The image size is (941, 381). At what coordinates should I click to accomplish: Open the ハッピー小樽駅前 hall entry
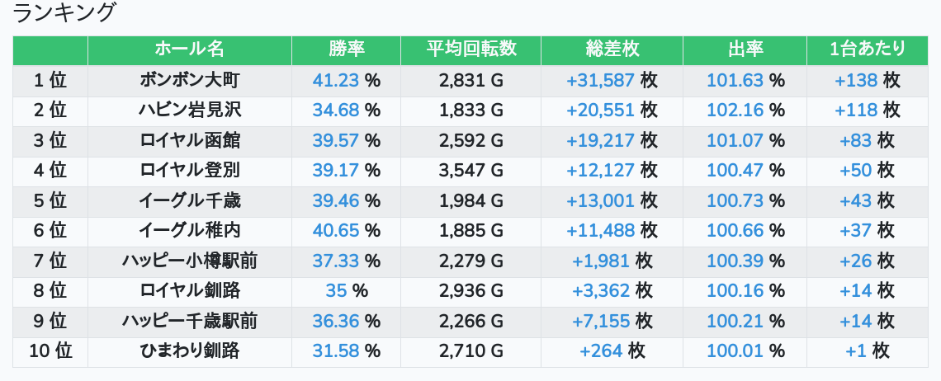coord(190,261)
